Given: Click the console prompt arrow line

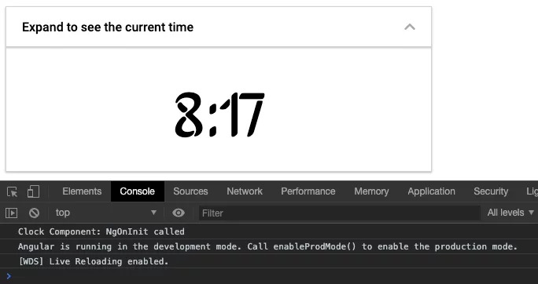Looking at the screenshot, I should coord(269,276).
